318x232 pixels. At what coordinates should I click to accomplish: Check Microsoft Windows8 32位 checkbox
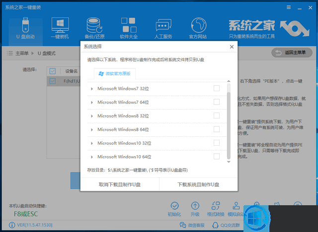click(x=217, y=116)
